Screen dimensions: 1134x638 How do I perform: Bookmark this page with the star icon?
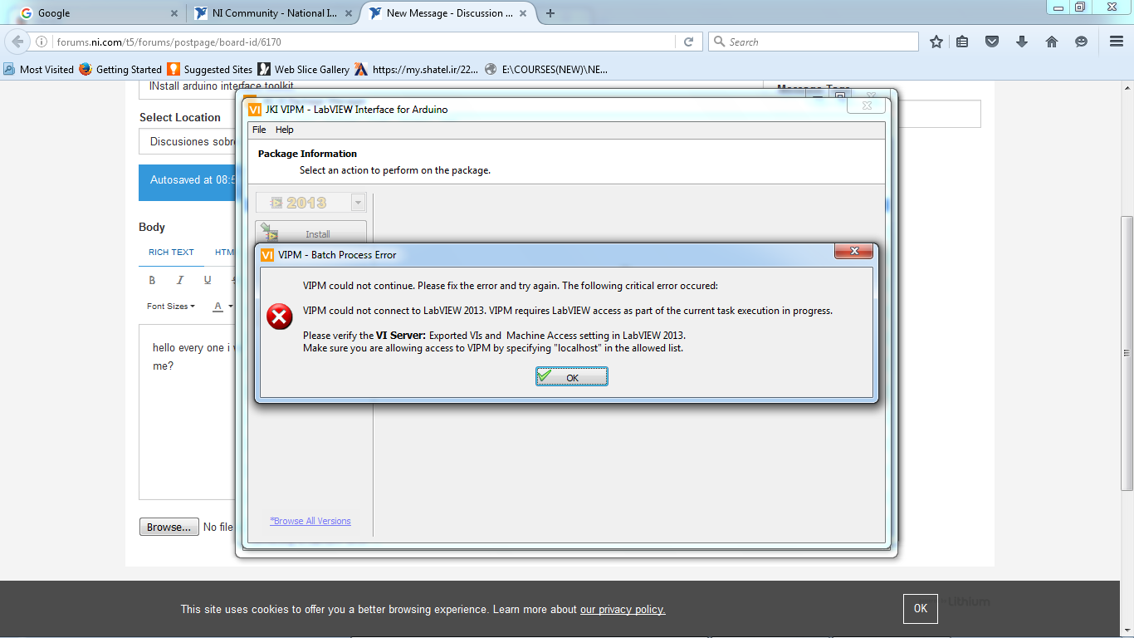click(936, 42)
